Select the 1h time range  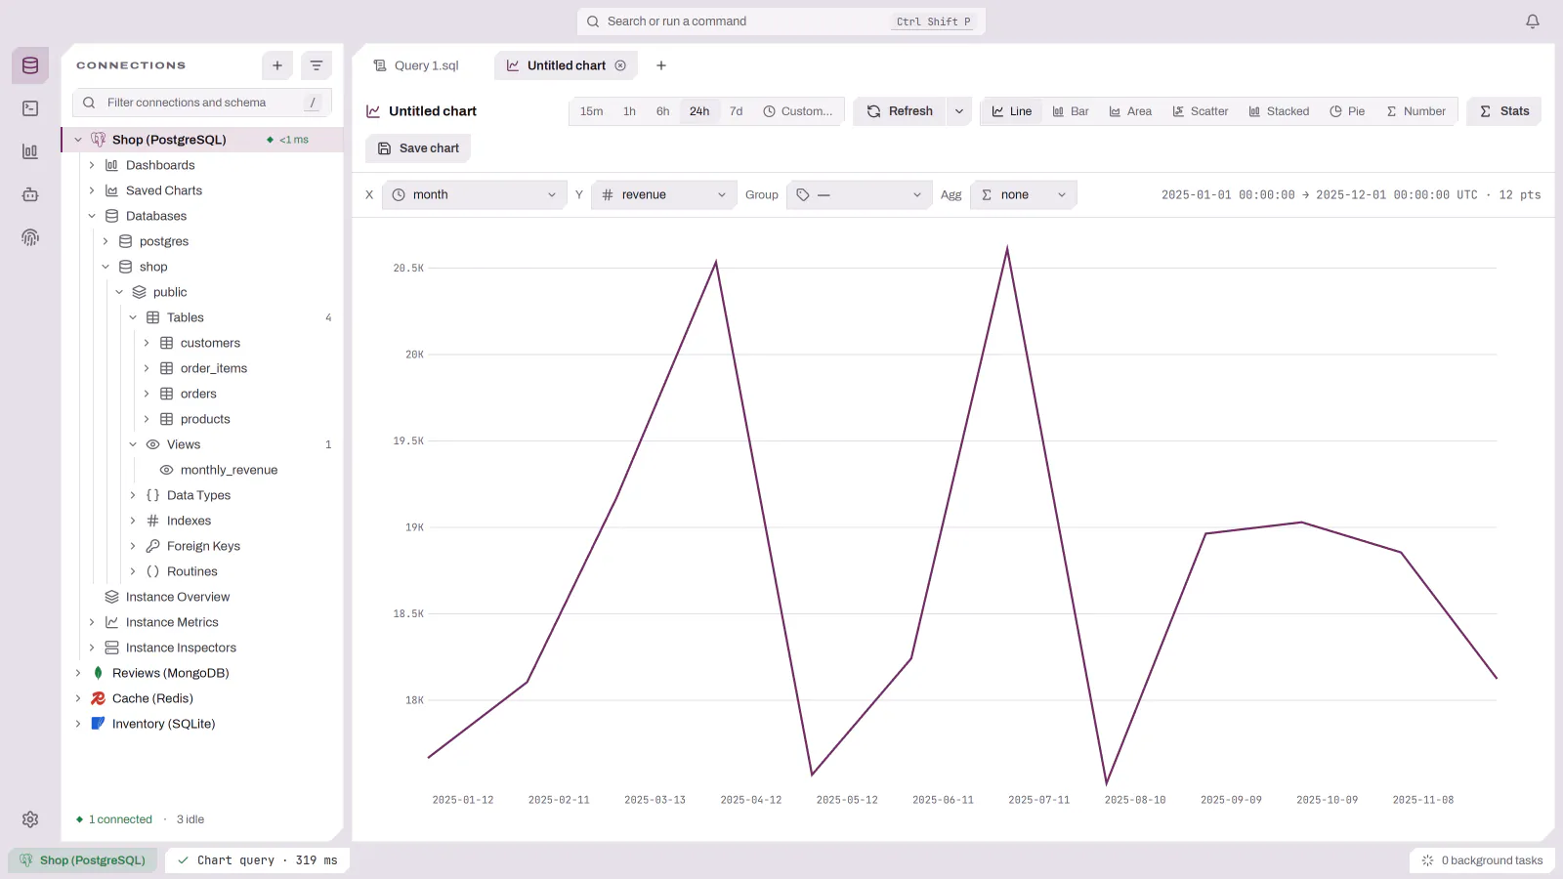[x=629, y=111]
